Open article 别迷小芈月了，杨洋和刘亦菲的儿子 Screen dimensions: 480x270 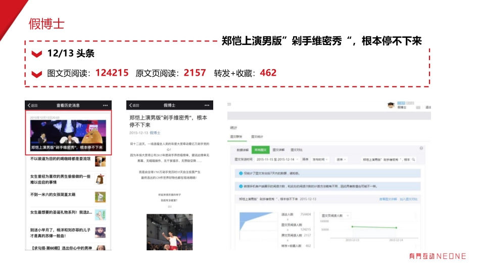60,233
